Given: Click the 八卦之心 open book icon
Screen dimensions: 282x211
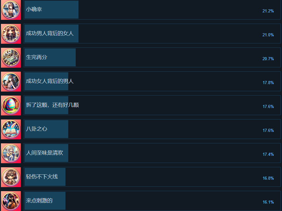Looking at the screenshot, I should (x=11, y=129).
